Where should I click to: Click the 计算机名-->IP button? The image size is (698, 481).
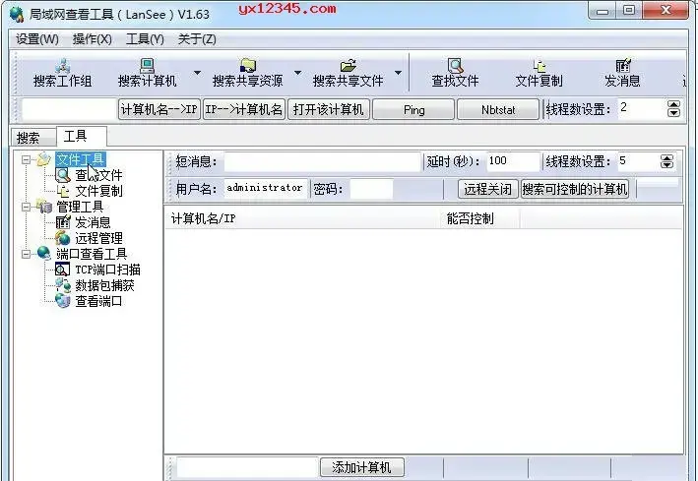click(x=159, y=109)
